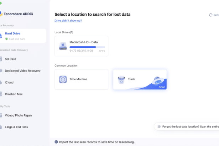Click the Refresh circular arrows icon
Image resolution: width=219 pixels, height=146 pixels.
[210, 15]
